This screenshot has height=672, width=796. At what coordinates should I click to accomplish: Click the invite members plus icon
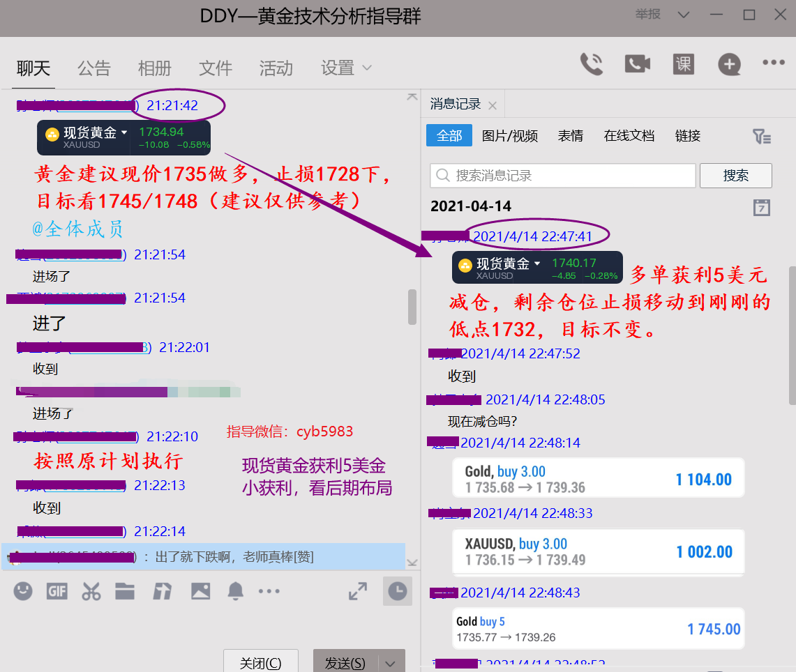tap(729, 65)
